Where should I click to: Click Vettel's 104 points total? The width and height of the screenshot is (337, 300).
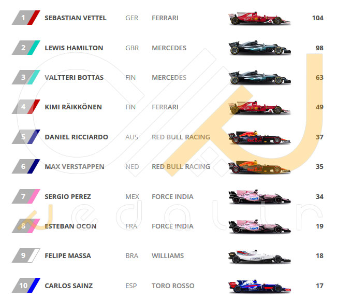[x=318, y=18]
